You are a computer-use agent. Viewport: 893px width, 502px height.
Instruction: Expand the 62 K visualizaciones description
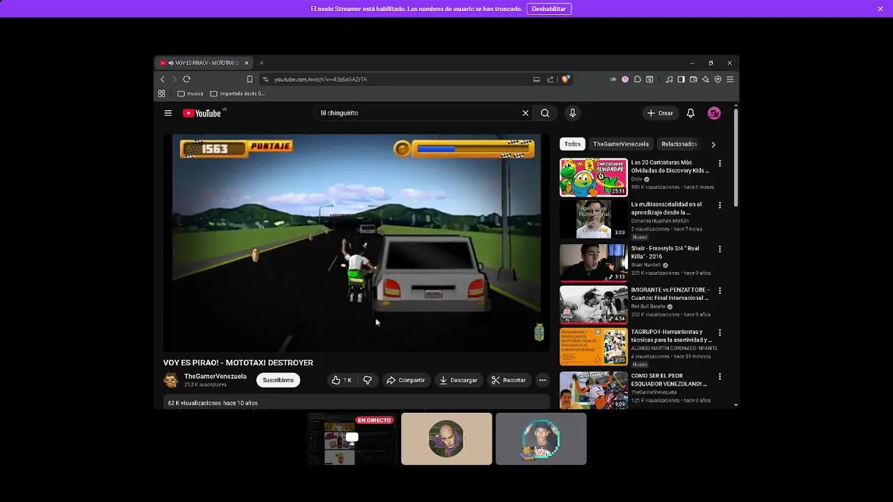pos(357,403)
